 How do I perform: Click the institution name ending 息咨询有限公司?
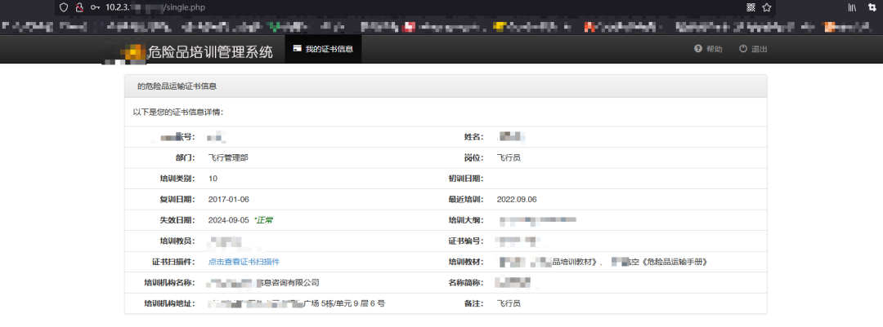[x=288, y=283]
